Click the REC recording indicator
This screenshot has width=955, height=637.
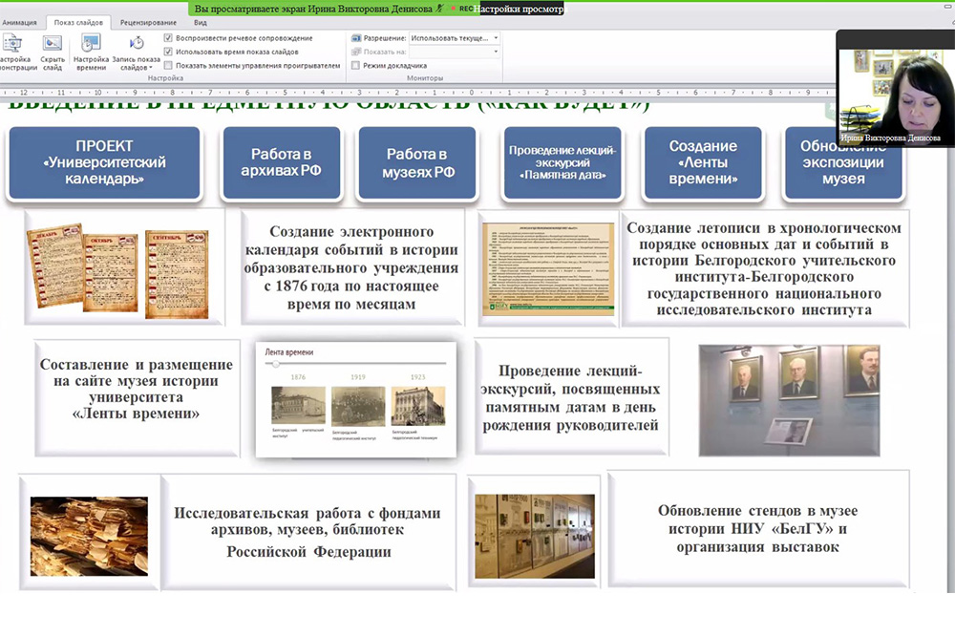[x=462, y=8]
